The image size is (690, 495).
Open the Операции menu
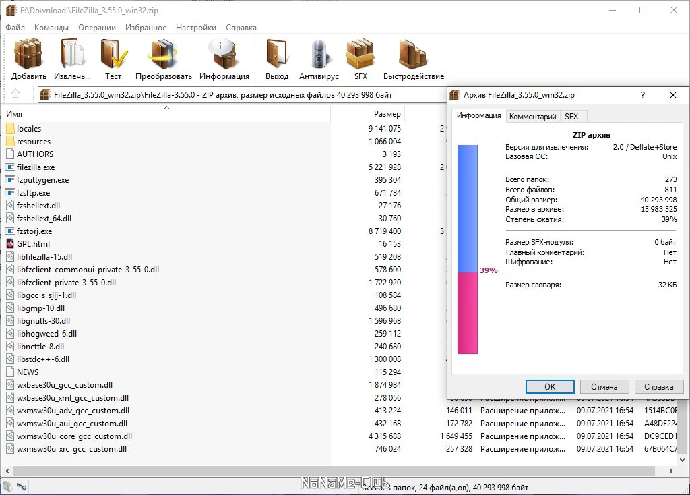tap(97, 27)
